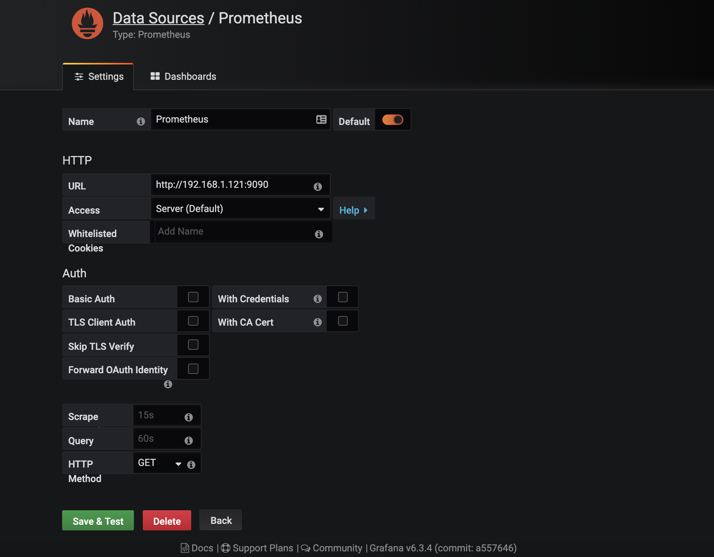The width and height of the screenshot is (714, 557).
Task: Switch to the Settings tab
Action: click(x=98, y=77)
